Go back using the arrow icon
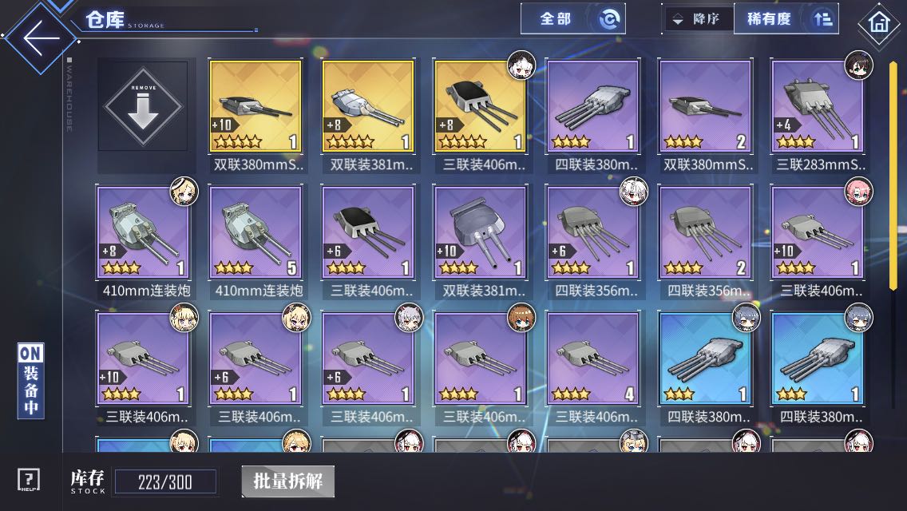 pyautogui.click(x=41, y=38)
